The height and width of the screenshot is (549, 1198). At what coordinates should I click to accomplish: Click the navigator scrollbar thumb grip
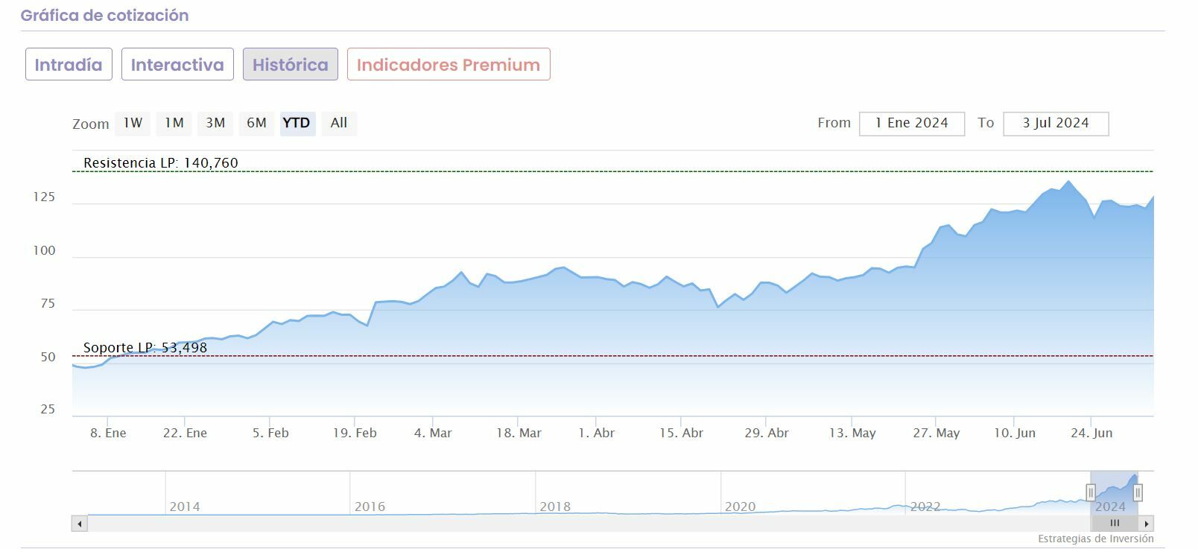[1115, 524]
